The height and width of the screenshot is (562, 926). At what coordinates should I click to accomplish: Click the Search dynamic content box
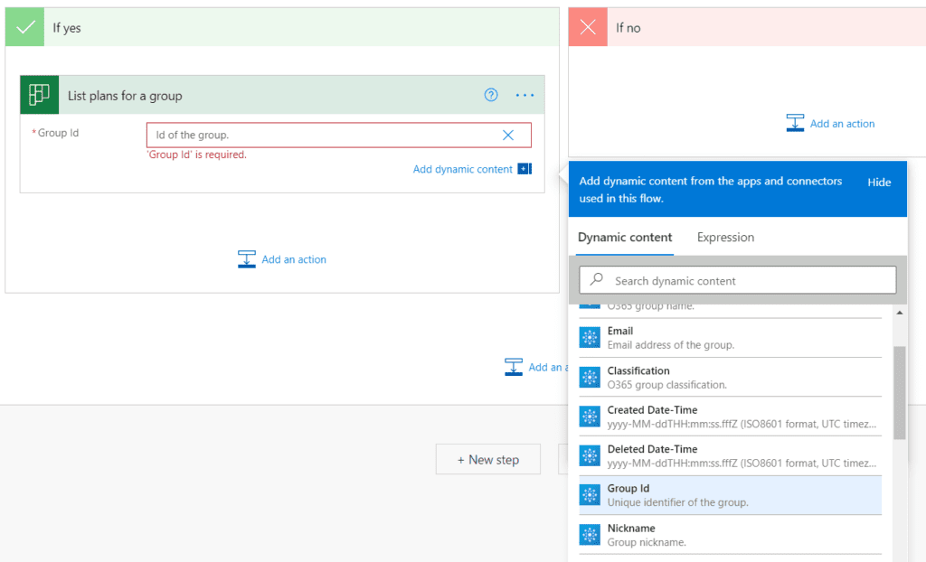(738, 280)
